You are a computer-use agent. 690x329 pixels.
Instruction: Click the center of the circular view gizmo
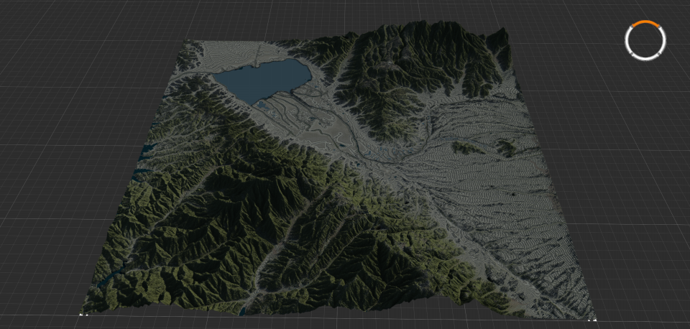pyautogui.click(x=645, y=40)
